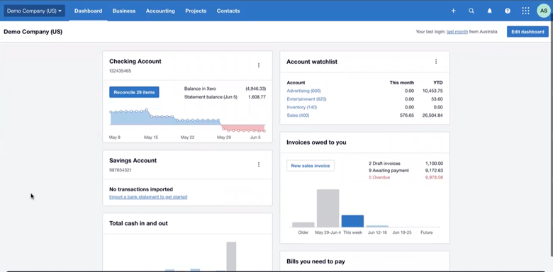This screenshot has width=553, height=272.
Task: Go to the Contacts menu
Action: pos(228,11)
